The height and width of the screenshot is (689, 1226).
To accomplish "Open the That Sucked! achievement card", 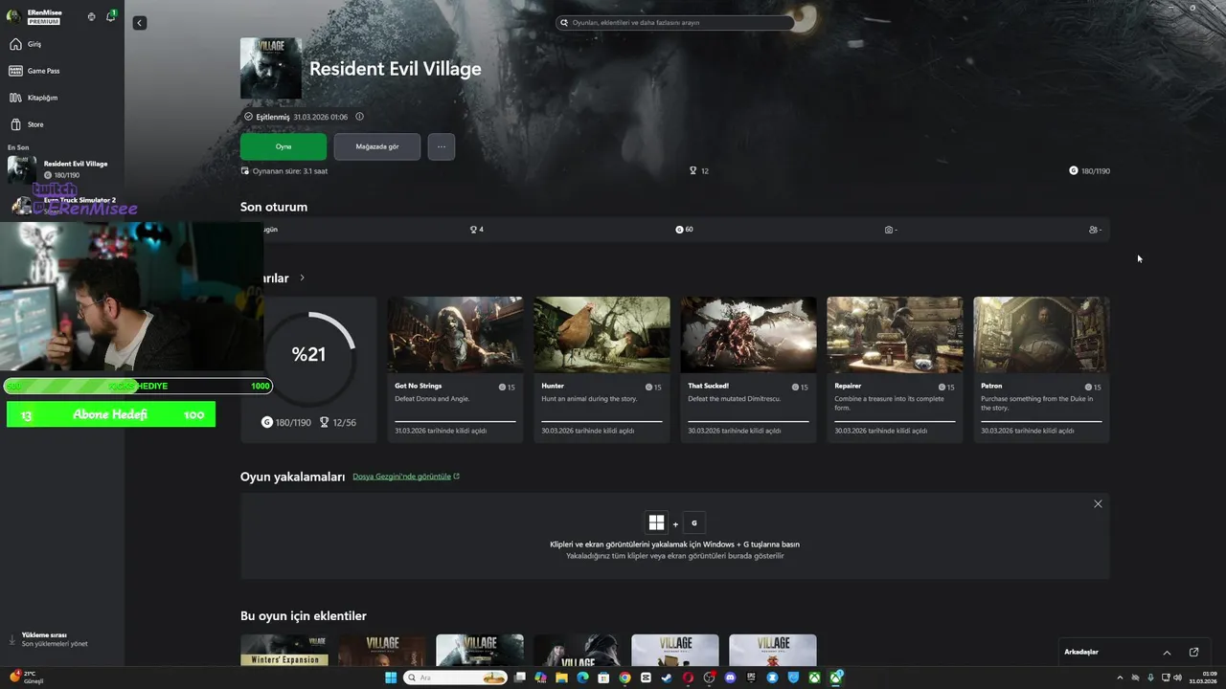I will pyautogui.click(x=748, y=369).
